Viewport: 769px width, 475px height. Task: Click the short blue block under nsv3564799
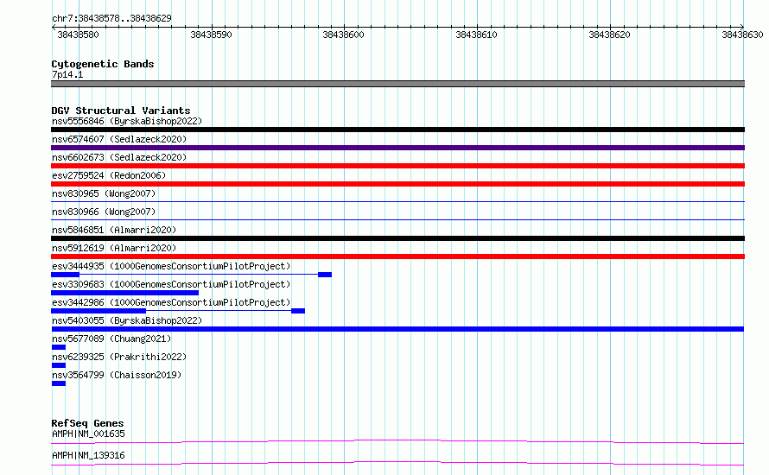59,383
